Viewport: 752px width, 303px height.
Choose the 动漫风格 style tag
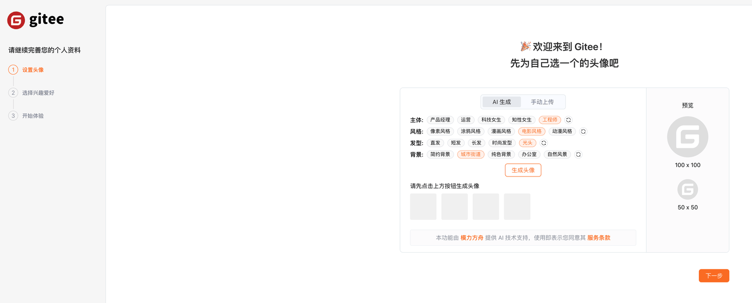pyautogui.click(x=562, y=131)
